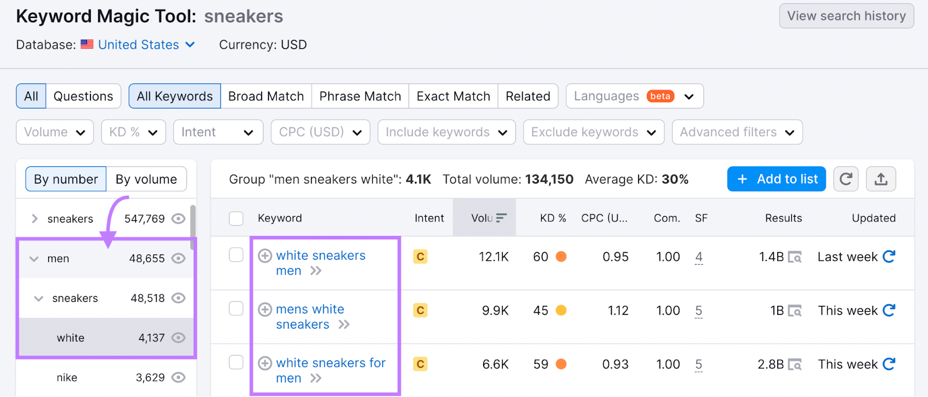Switch to the Exact Match tab
This screenshot has width=928, height=397.
click(x=453, y=96)
